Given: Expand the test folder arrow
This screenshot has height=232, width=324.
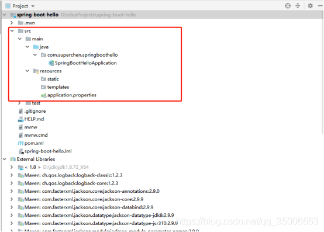Looking at the screenshot, I should (x=19, y=103).
